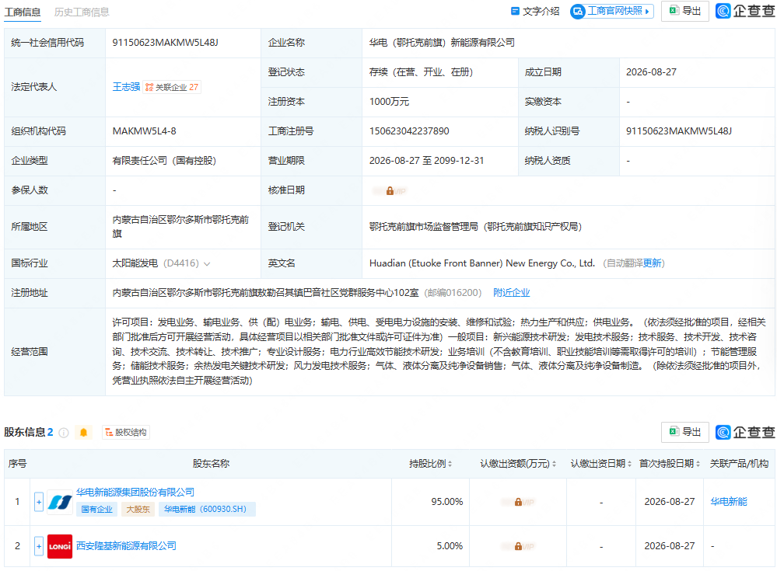
Task: Open stock tag 华电新能 (600930.SH)
Action: pyautogui.click(x=207, y=509)
